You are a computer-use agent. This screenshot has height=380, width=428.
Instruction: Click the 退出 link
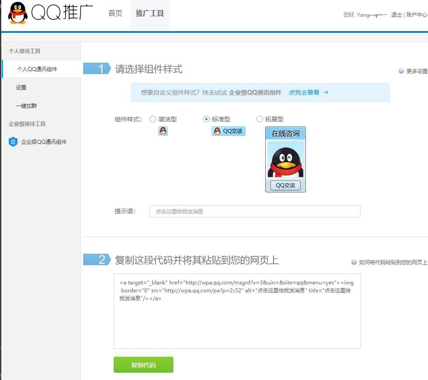396,15
